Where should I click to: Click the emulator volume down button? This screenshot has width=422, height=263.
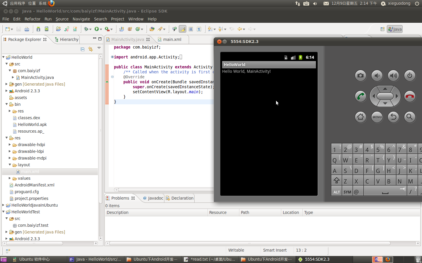(377, 76)
